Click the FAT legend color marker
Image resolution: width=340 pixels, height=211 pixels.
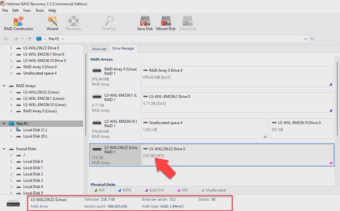tap(95, 190)
